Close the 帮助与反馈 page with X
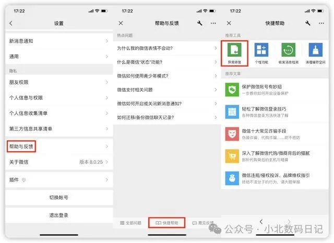This screenshot has height=243, width=334. point(121,23)
